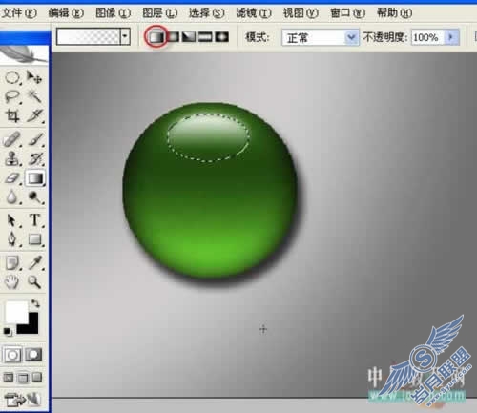The width and height of the screenshot is (477, 413).
Task: Open the 视图(V) menu
Action: pyautogui.click(x=301, y=13)
